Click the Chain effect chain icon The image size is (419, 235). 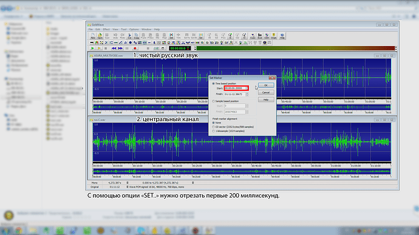274,36
